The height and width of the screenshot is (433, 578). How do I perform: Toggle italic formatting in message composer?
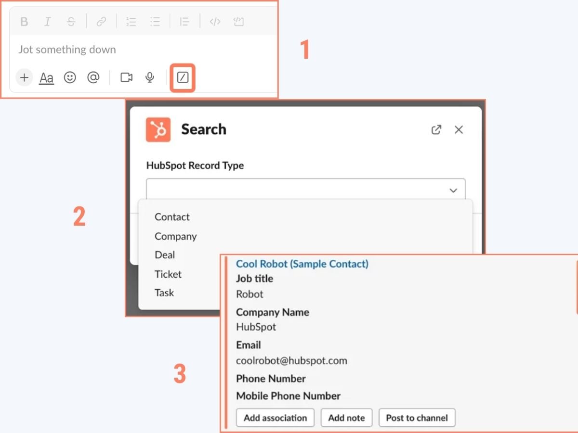[x=47, y=22]
